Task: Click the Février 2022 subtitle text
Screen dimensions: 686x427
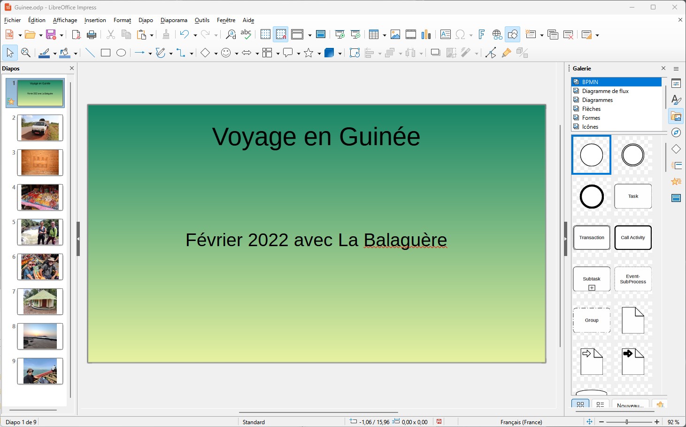Action: point(316,240)
